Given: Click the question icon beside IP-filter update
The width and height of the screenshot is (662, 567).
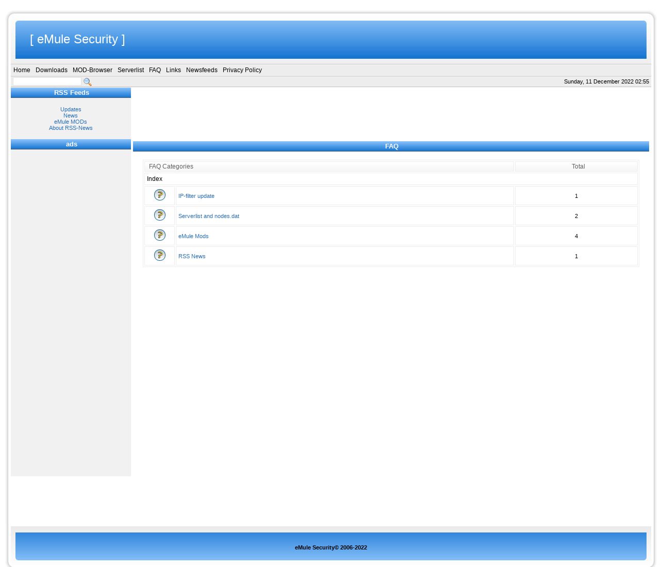Looking at the screenshot, I should [x=160, y=195].
